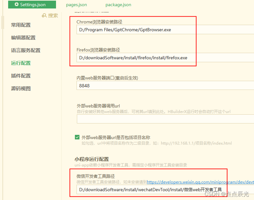Open 常用配置 settings section
Image resolution: width=254 pixels, height=200 pixels.
tap(21, 25)
